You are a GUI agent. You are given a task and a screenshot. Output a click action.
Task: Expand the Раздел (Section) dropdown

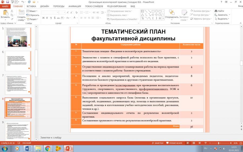pos(32,19)
